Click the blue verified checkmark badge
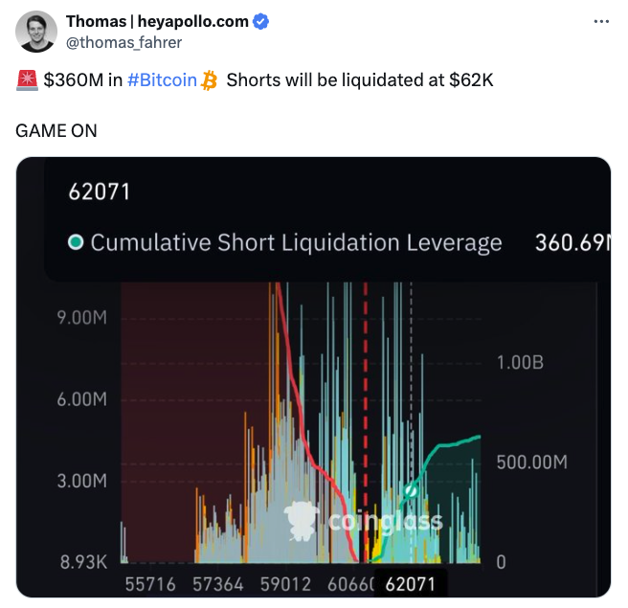This screenshot has width=628, height=608. point(260,21)
